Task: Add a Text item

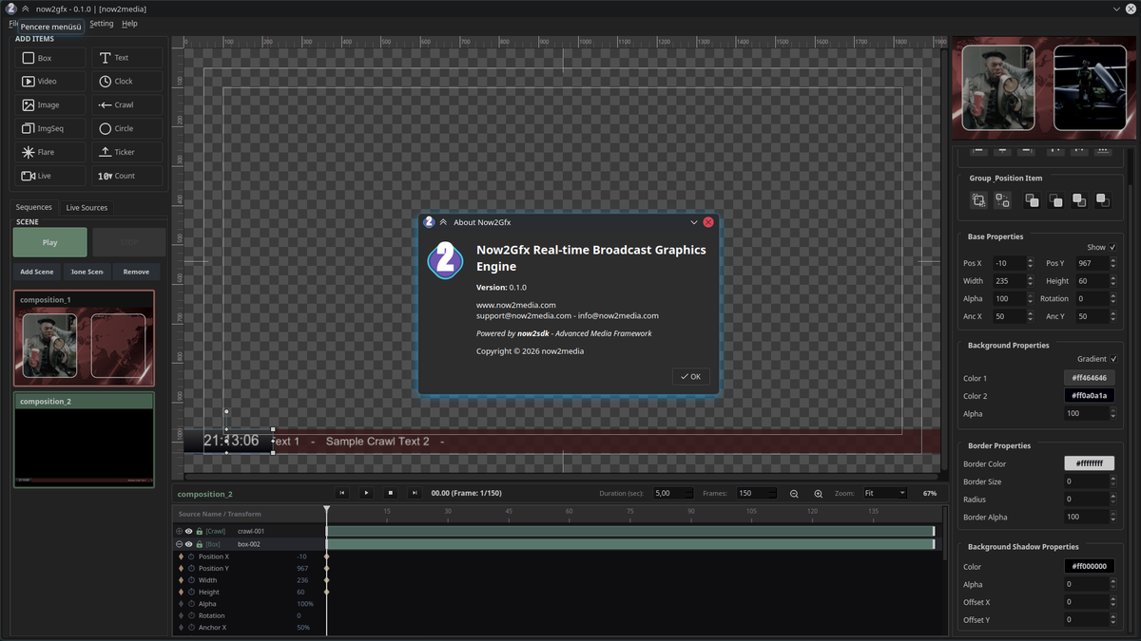Action: (x=126, y=58)
